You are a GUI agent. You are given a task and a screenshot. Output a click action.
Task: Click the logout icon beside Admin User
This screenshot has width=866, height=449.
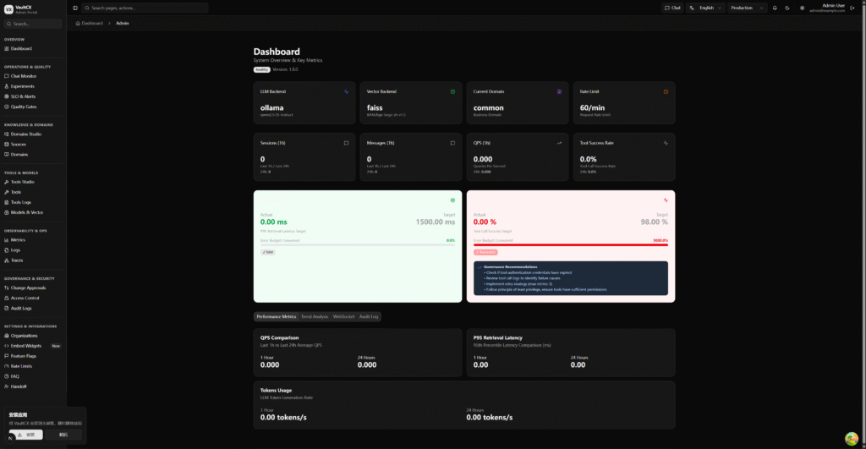(852, 8)
